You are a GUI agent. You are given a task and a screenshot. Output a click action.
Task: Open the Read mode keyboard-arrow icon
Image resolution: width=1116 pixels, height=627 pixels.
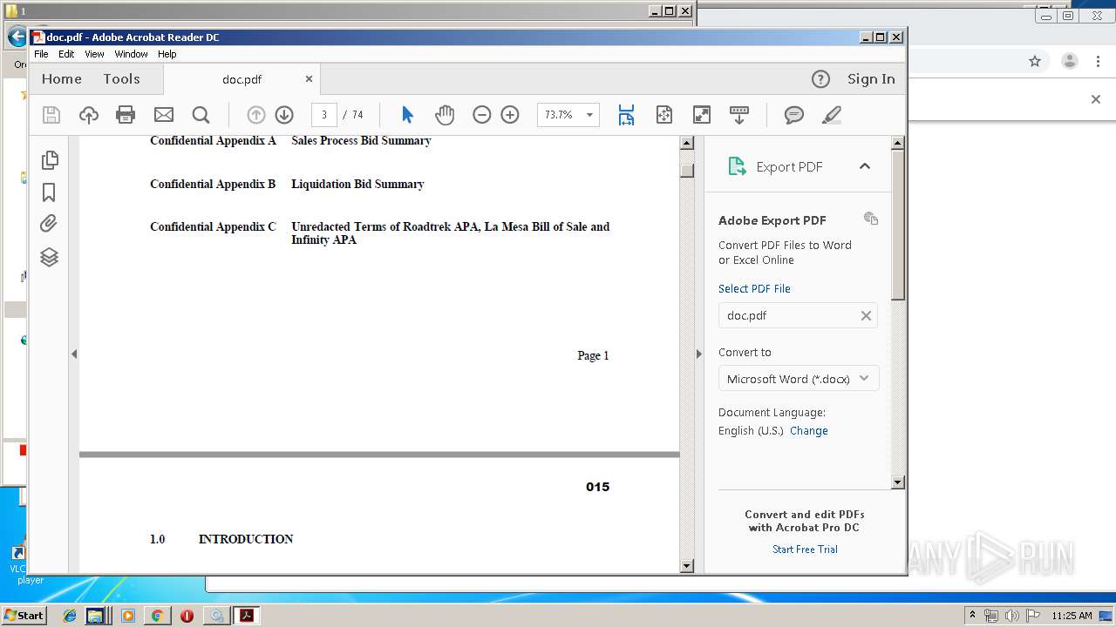point(739,115)
